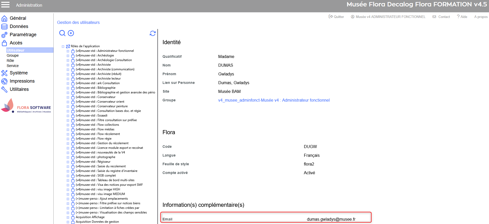Screen dimensions: 489x224
Task: Open the Aide help link
Action: (462, 17)
